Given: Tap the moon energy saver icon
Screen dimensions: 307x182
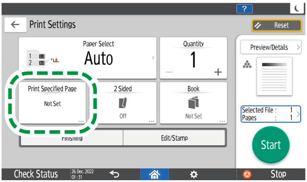Looking at the screenshot, I should (297, 8).
